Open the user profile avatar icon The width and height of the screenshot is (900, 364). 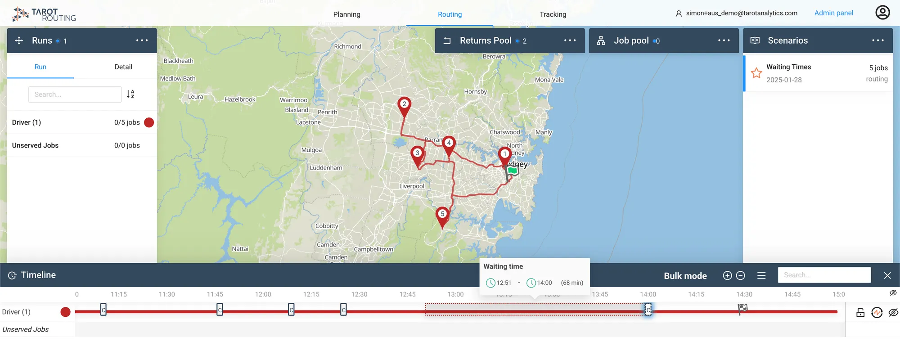[x=882, y=13]
